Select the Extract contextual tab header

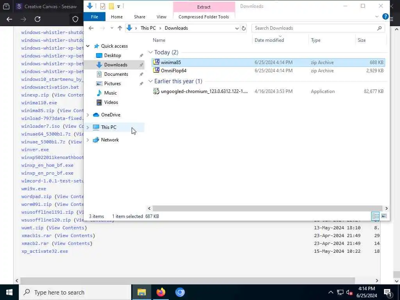click(204, 7)
